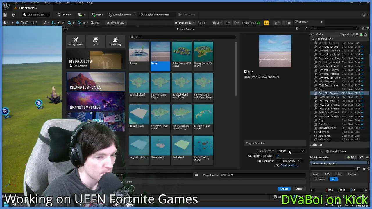Select the All filter in Details

pyautogui.click(x=333, y=179)
